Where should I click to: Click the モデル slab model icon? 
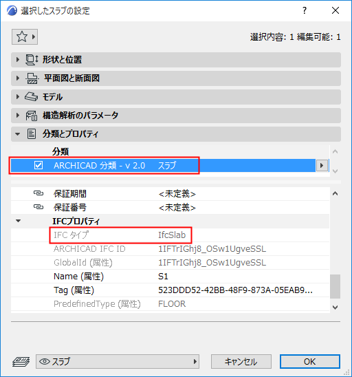[31, 96]
